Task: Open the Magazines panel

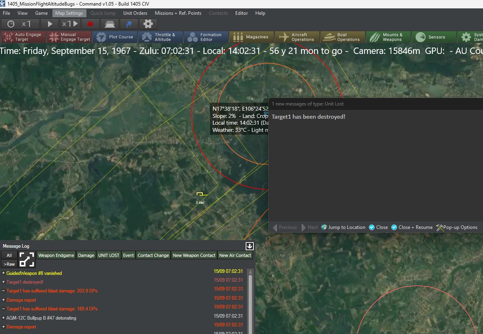Action: (x=252, y=37)
